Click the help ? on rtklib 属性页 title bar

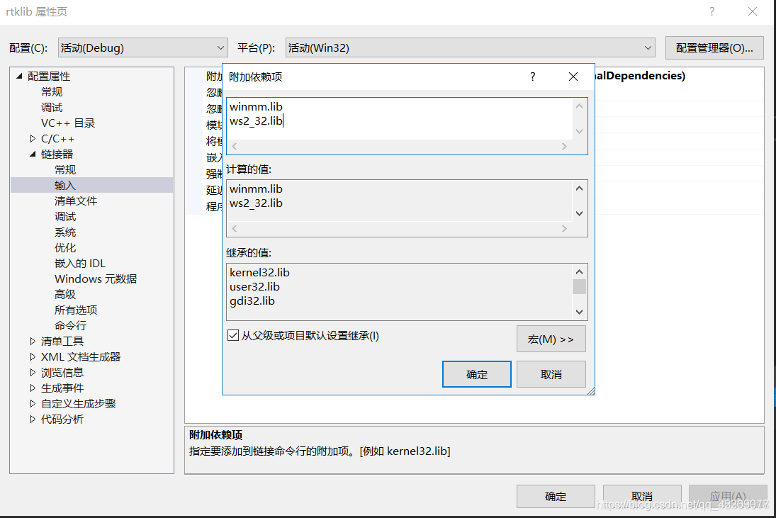tap(712, 11)
